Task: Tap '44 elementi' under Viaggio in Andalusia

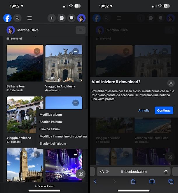Action: 53,90
